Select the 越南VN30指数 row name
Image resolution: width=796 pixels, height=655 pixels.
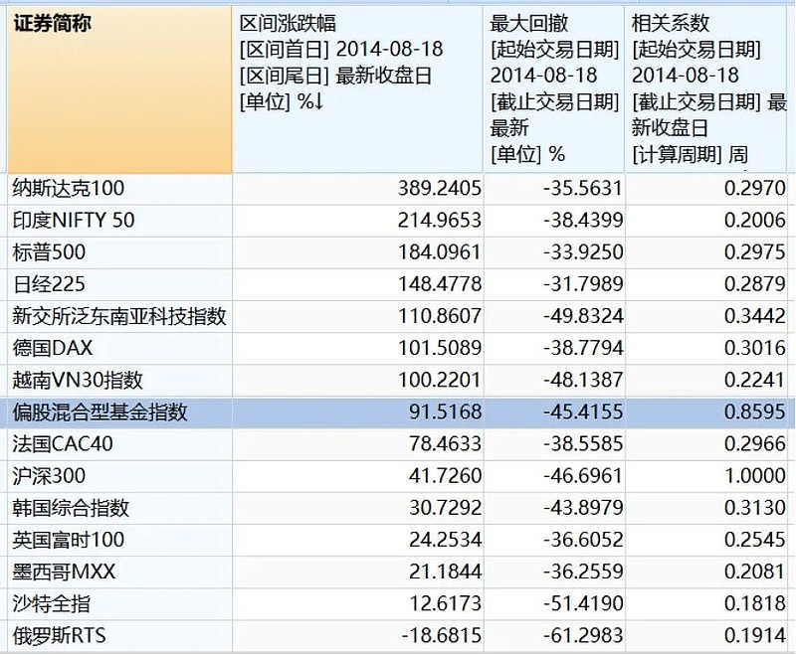[78, 381]
